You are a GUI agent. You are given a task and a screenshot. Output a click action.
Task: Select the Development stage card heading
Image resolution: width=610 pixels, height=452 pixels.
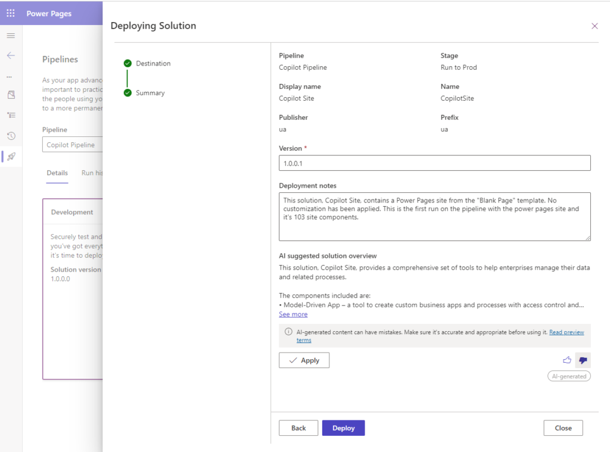click(72, 212)
